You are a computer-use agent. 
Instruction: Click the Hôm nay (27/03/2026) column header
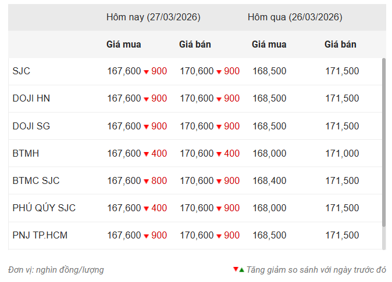153,17
